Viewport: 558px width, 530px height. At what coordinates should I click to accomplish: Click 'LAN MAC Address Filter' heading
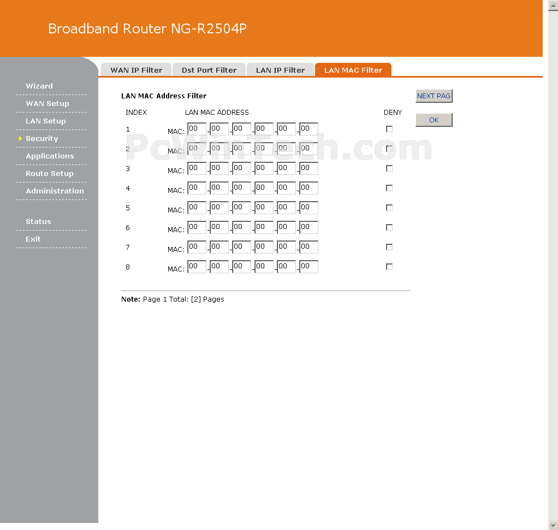(x=164, y=96)
